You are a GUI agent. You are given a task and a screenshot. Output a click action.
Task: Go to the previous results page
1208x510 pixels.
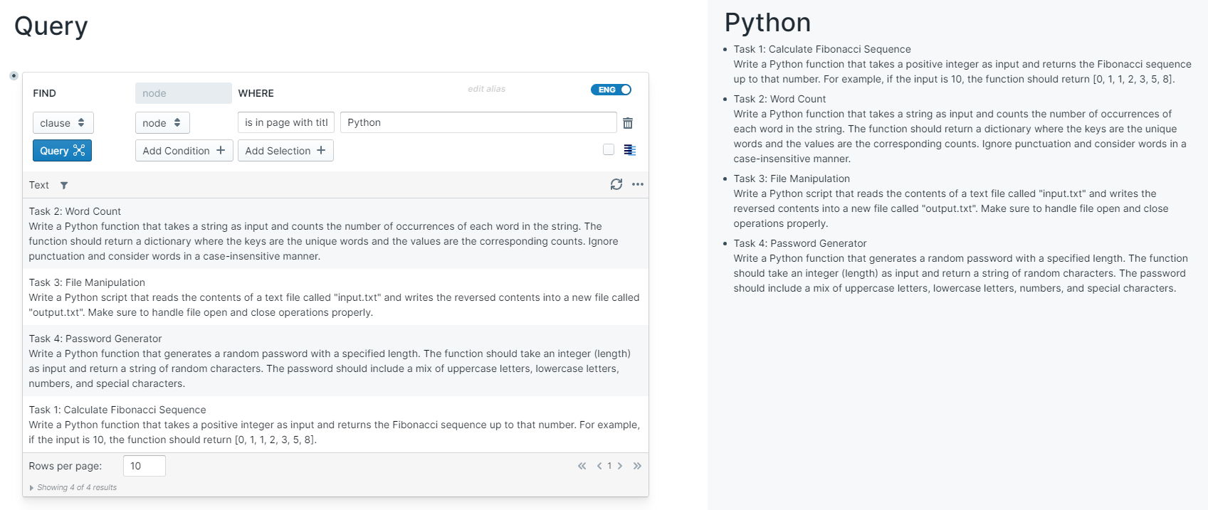pos(599,466)
